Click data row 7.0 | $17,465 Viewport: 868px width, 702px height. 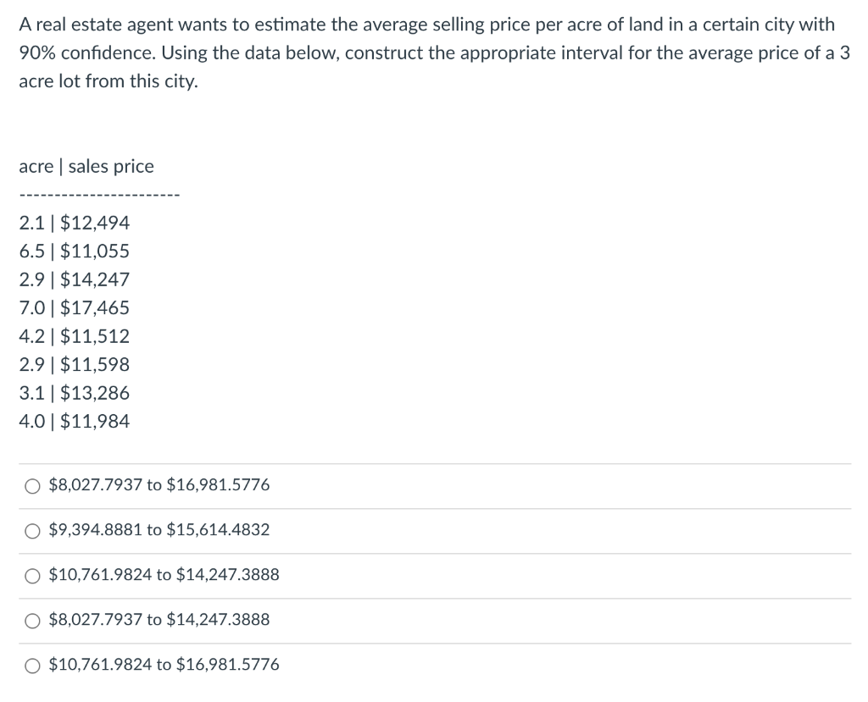pos(75,308)
